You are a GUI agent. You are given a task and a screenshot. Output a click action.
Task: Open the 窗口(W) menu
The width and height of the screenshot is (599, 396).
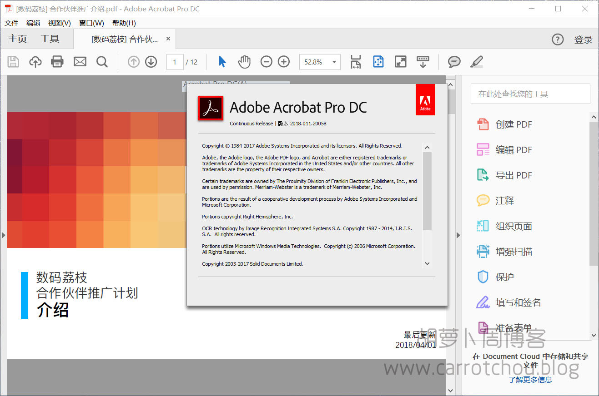click(91, 23)
